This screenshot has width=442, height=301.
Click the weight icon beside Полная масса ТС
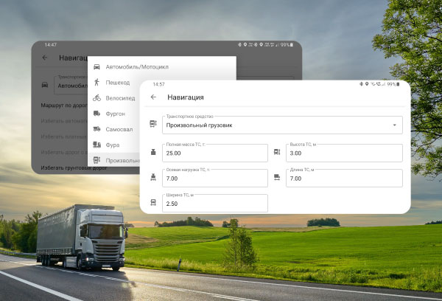152,153
